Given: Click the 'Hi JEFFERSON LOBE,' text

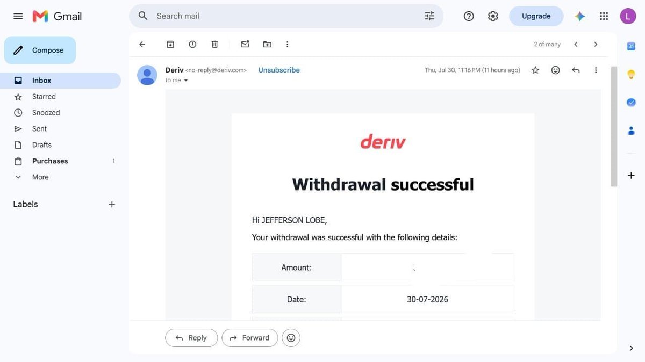Looking at the screenshot, I should (289, 220).
